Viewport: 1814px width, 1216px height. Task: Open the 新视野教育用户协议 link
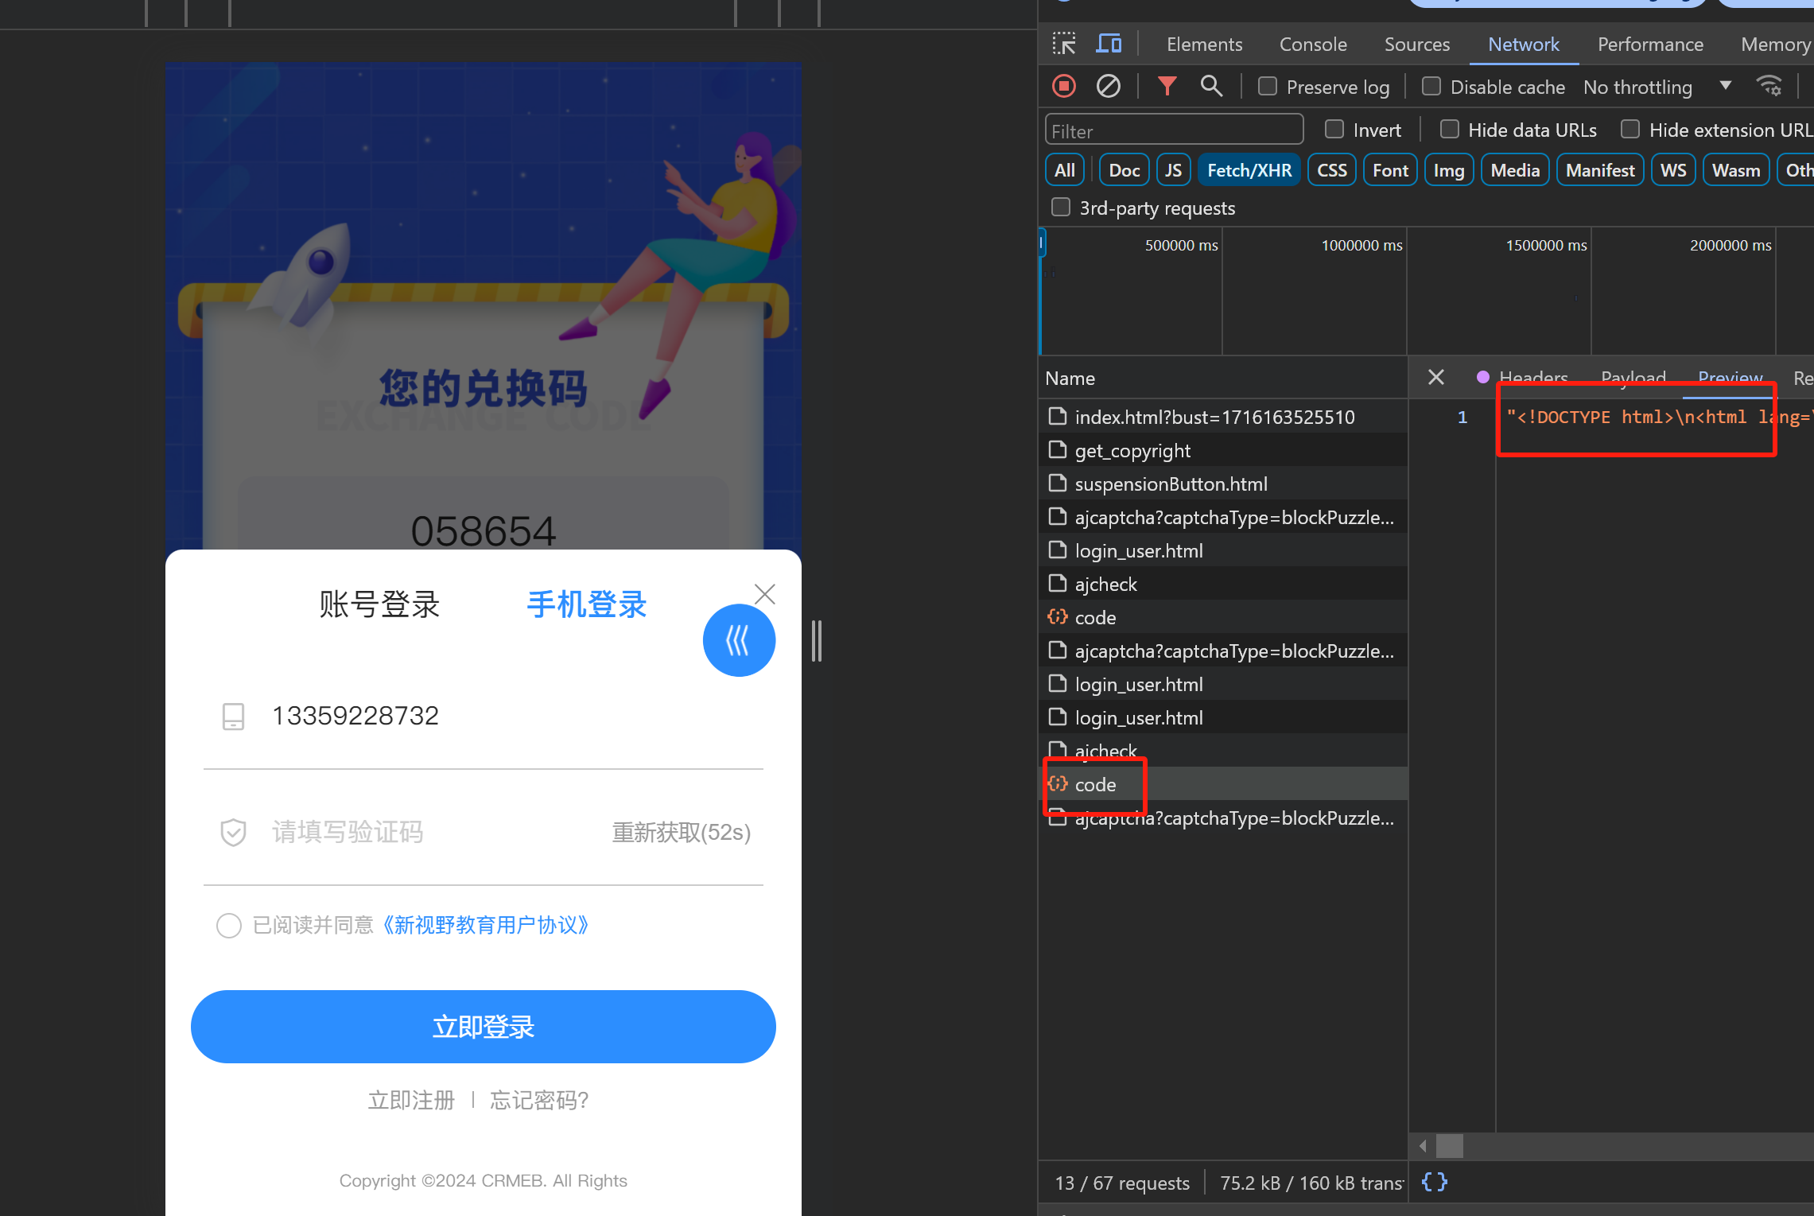[x=487, y=925]
